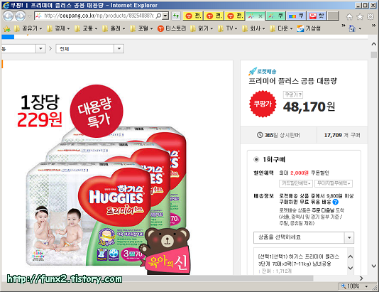Open the Tools gear icon
Image resolution: width=379 pixels, height=292 pixels.
click(x=370, y=16)
